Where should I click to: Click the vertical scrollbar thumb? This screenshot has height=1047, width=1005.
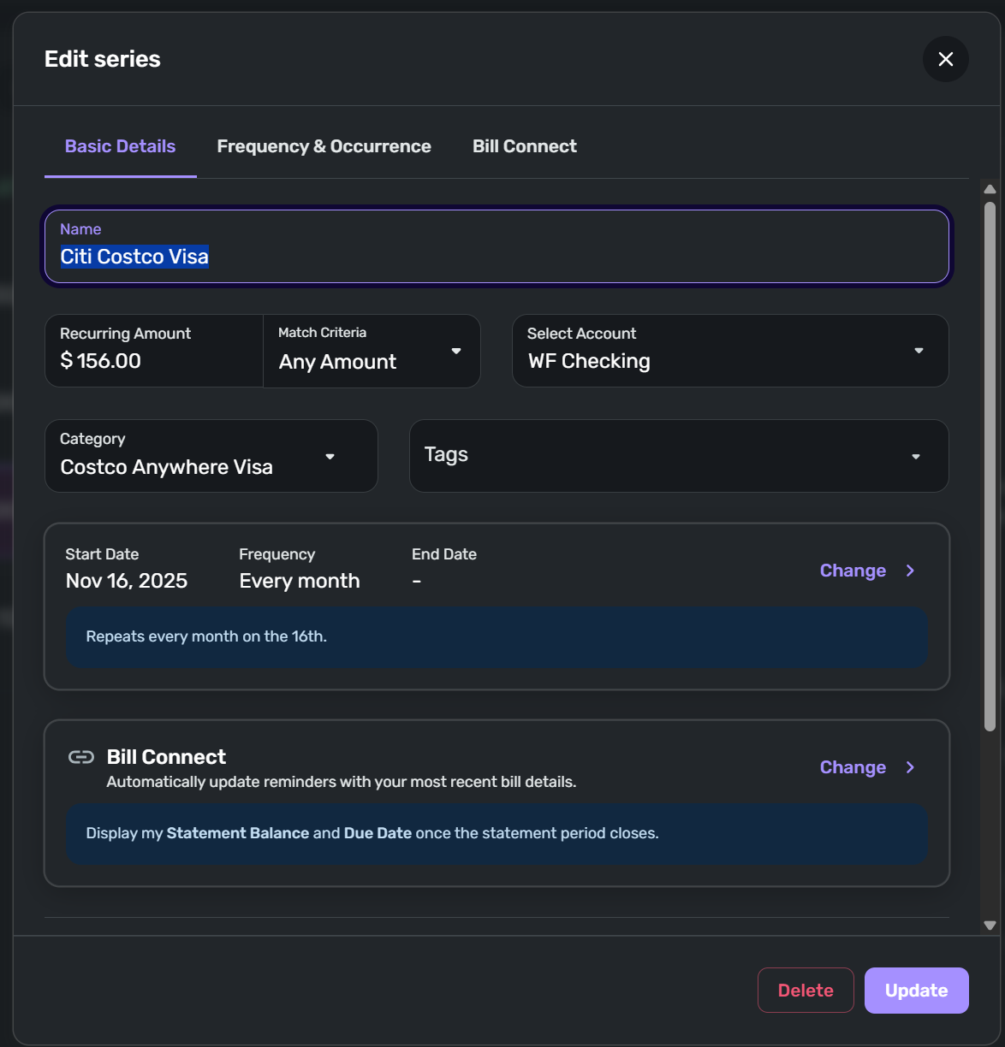pyautogui.click(x=990, y=466)
